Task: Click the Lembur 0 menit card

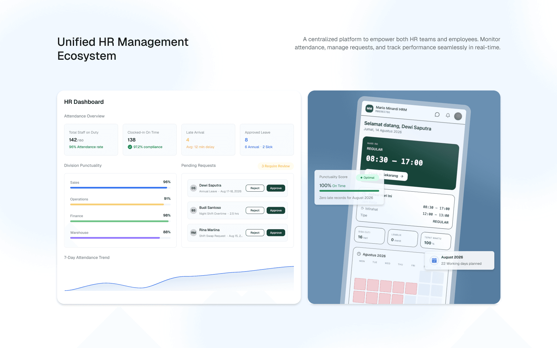Action: (402, 238)
